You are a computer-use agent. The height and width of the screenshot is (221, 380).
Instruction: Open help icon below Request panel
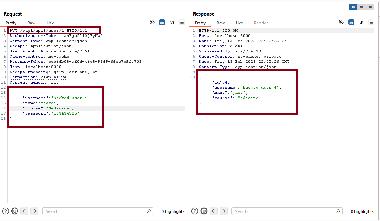tap(5, 211)
